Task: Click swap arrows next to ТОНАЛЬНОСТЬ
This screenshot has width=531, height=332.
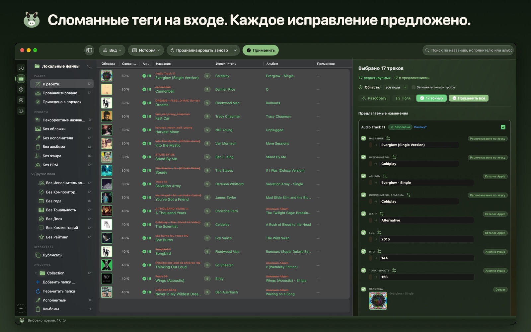Action: point(394,270)
